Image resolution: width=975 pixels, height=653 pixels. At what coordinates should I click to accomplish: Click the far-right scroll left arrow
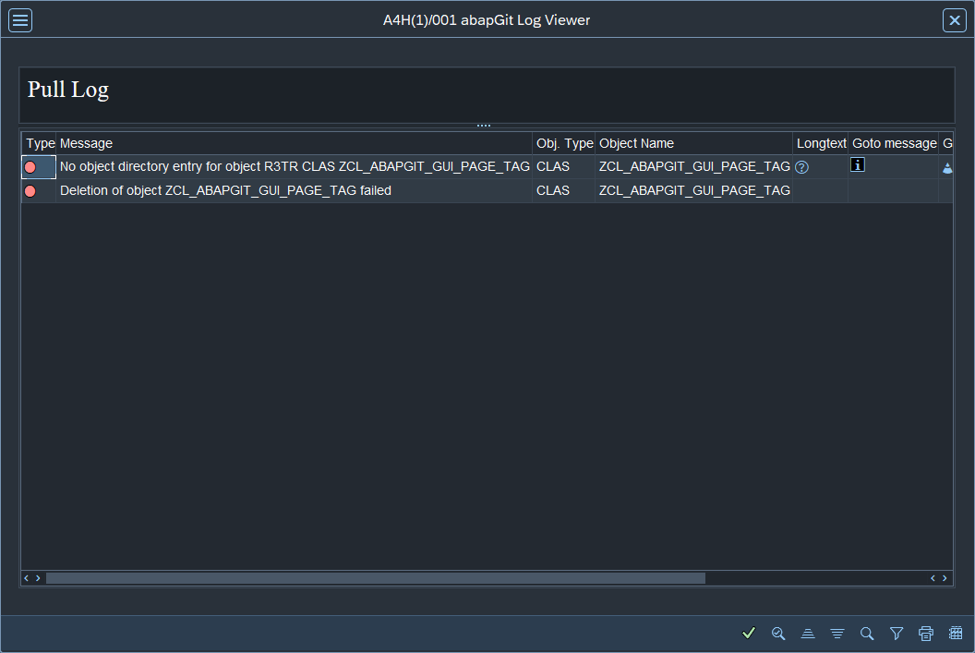click(x=933, y=578)
